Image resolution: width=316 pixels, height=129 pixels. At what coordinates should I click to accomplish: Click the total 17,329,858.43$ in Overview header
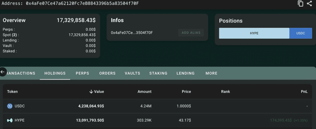(x=76, y=20)
